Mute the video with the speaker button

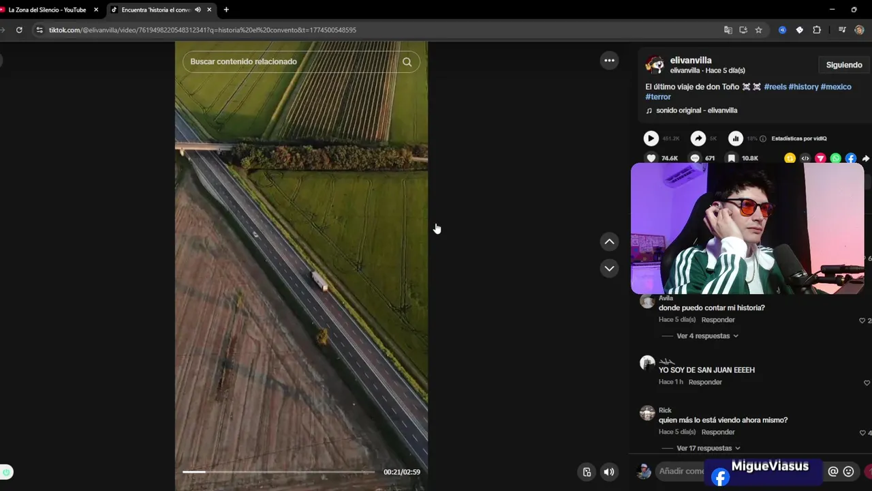point(609,472)
